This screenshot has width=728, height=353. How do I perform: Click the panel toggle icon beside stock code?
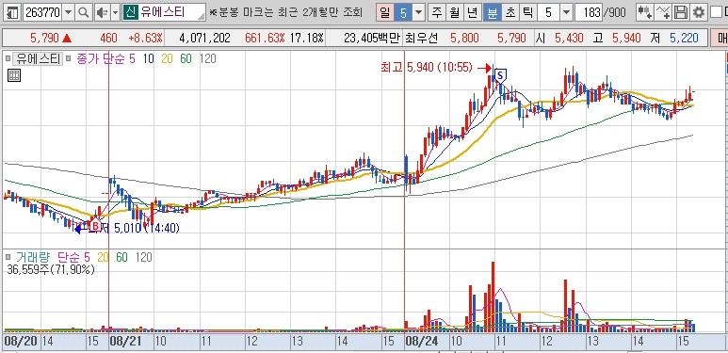[13, 12]
